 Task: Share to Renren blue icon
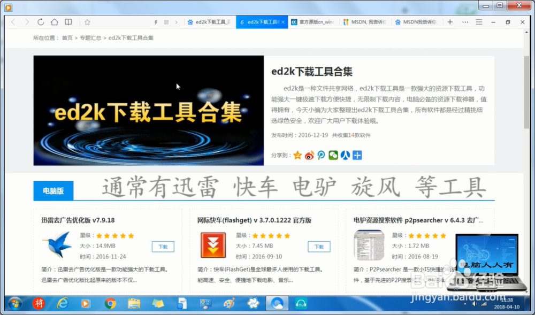(x=345, y=155)
